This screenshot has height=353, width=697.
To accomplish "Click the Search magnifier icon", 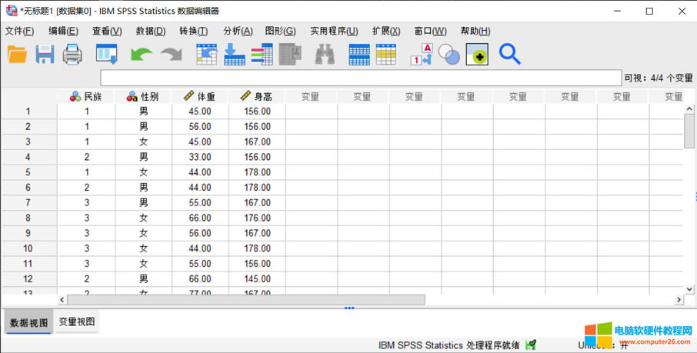I will [x=509, y=55].
